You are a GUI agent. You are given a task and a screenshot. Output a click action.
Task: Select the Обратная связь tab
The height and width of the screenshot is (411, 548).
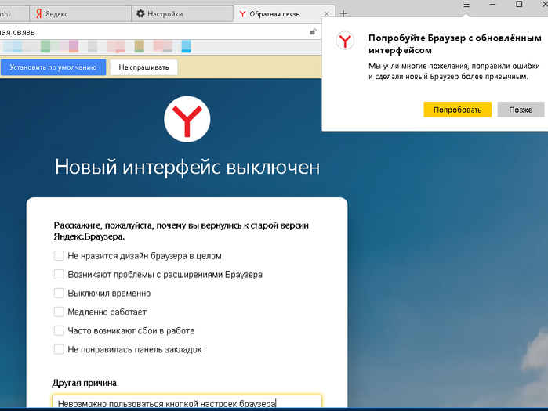(284, 14)
